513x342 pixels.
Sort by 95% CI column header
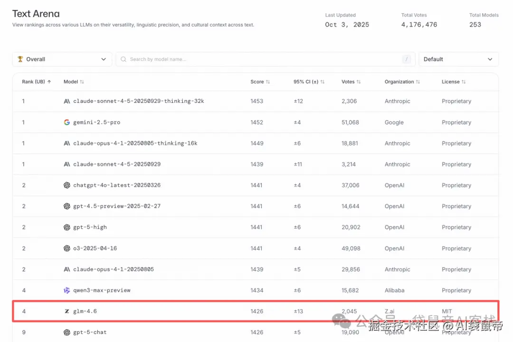click(x=309, y=82)
